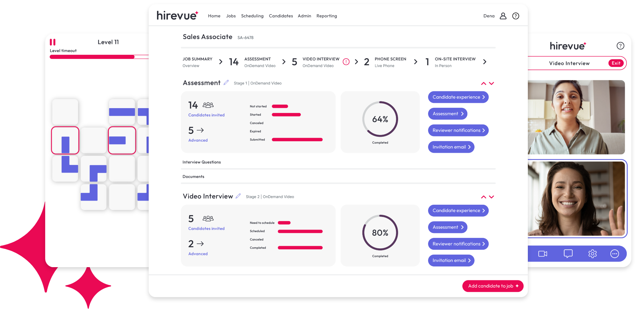This screenshot has width=638, height=309.
Task: Click the smiling candidate video thumbnail
Action: click(576, 199)
